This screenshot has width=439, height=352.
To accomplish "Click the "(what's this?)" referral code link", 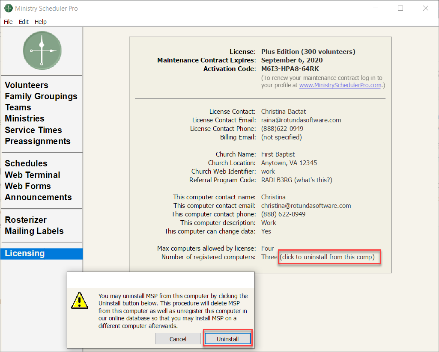I will [x=313, y=180].
